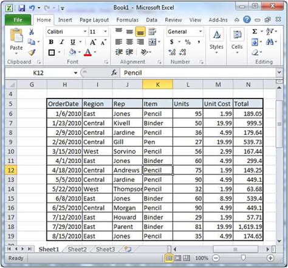Insert a new worksheet tab icon
The image size is (288, 268).
click(128, 249)
